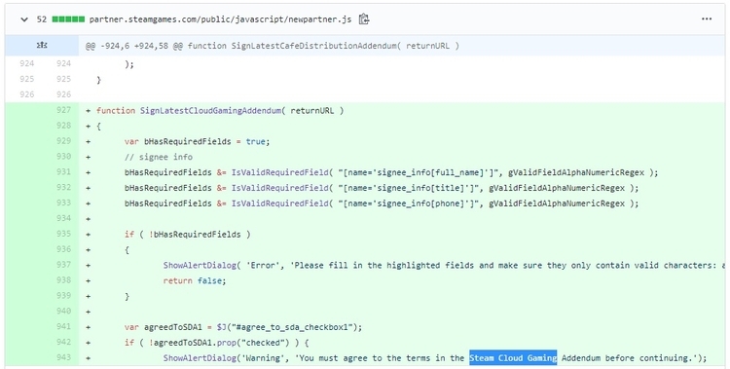Click line number 935
The width and height of the screenshot is (730, 369).
pos(64,234)
